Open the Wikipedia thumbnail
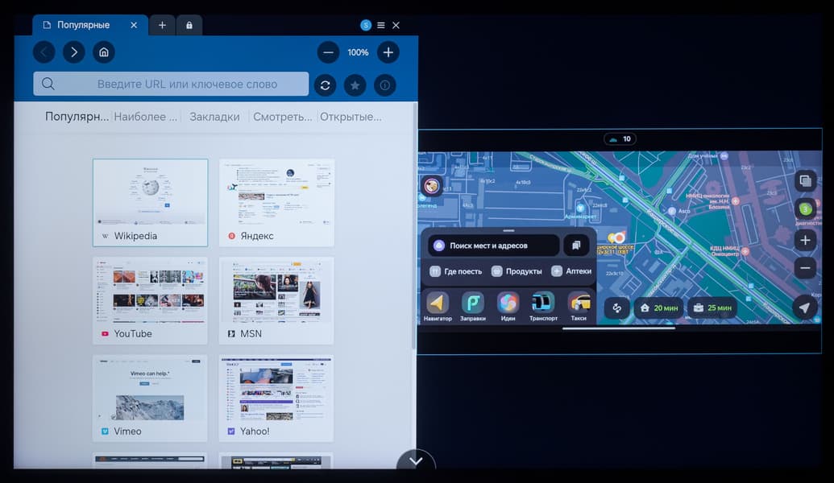Image resolution: width=834 pixels, height=483 pixels. 150,202
